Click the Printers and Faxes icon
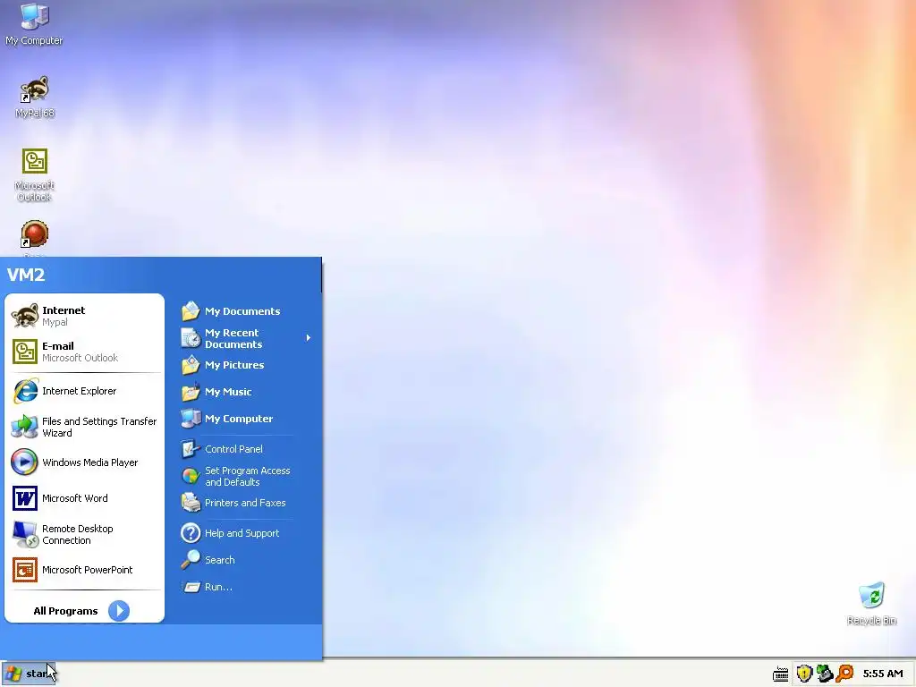916x687 pixels. click(x=191, y=503)
